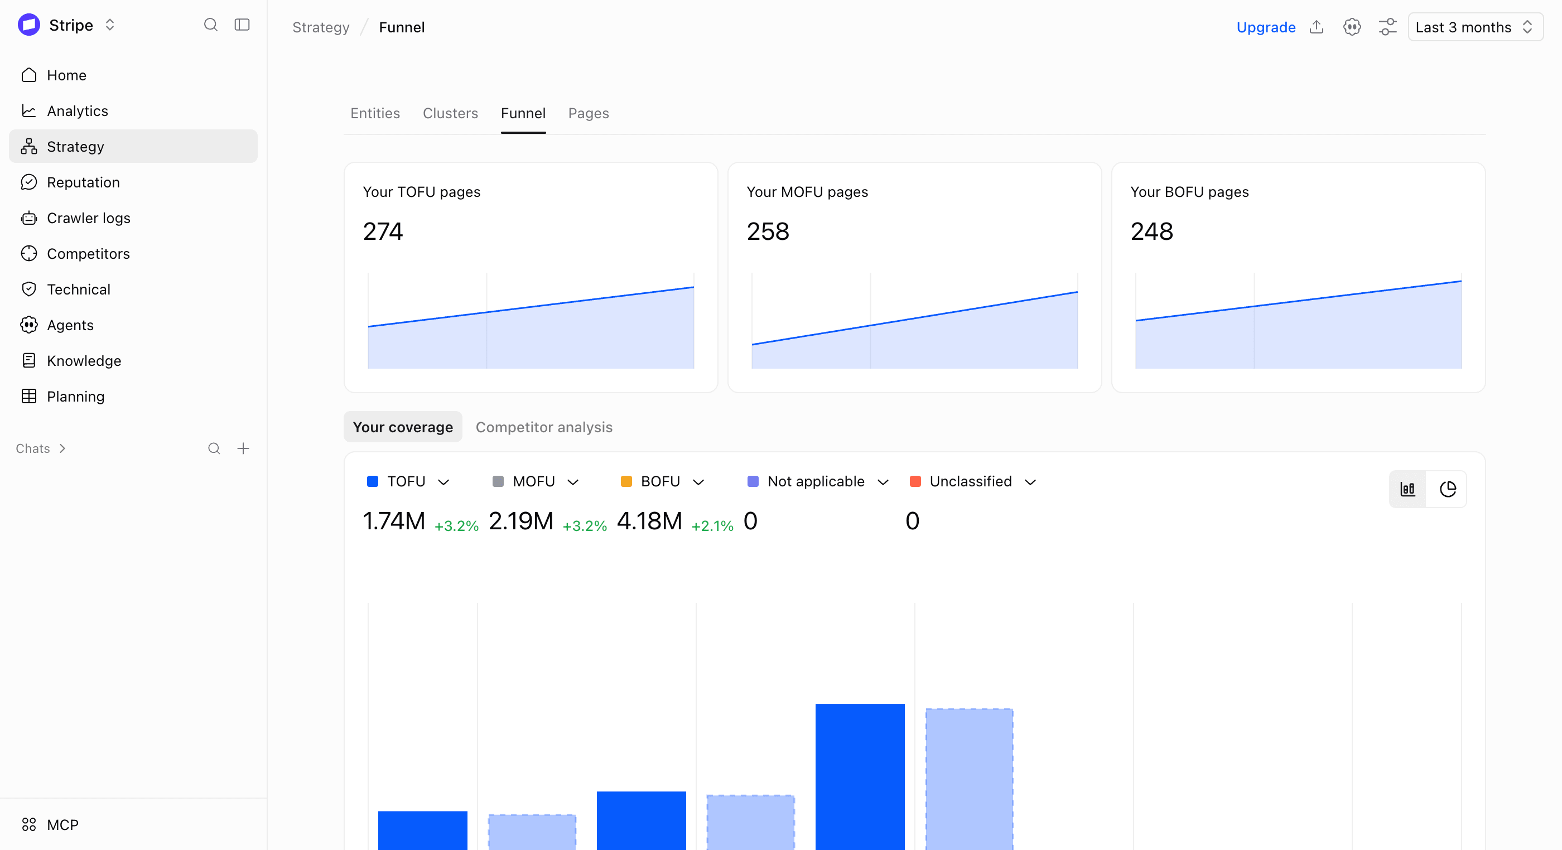Search chats with the magnifier icon
The image size is (1562, 850).
[214, 448]
